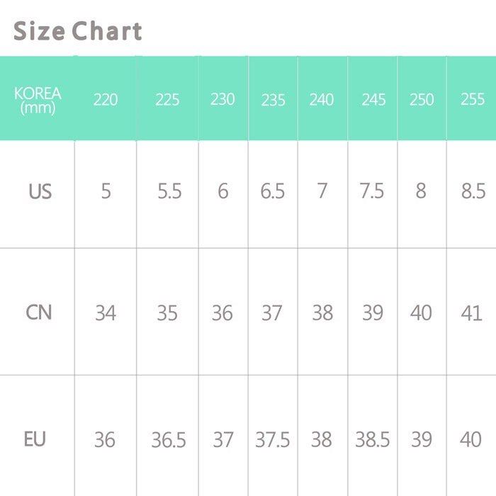Select the CN row label

coord(38,312)
